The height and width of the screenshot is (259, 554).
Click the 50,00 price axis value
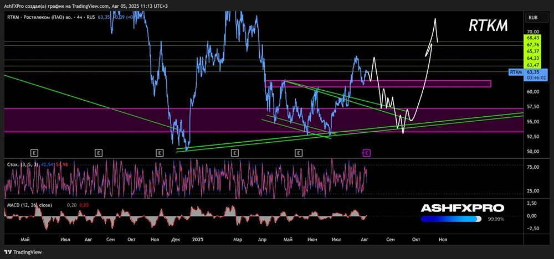(532, 152)
